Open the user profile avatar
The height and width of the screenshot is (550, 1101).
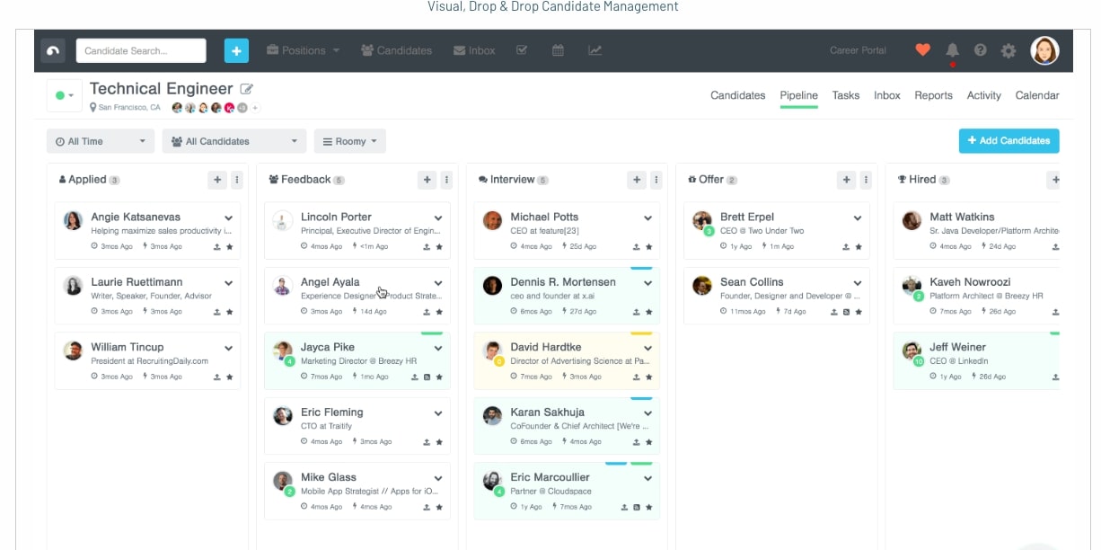1044,50
